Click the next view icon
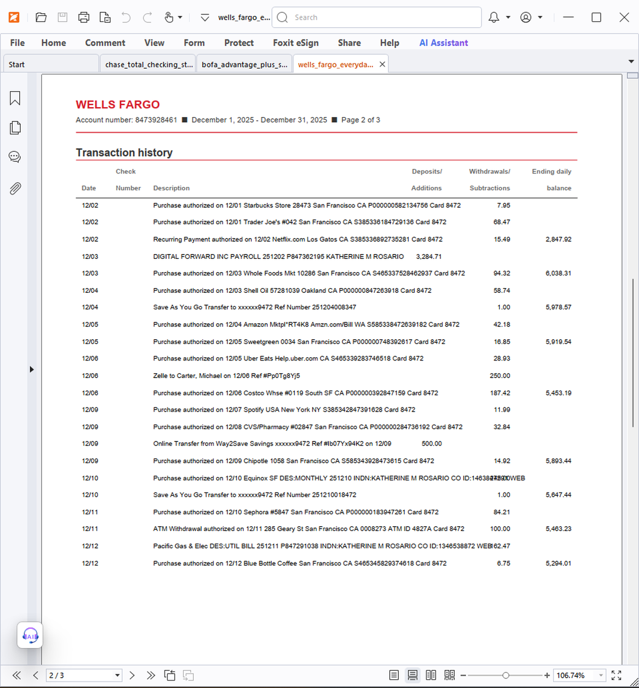639x688 pixels. [189, 675]
